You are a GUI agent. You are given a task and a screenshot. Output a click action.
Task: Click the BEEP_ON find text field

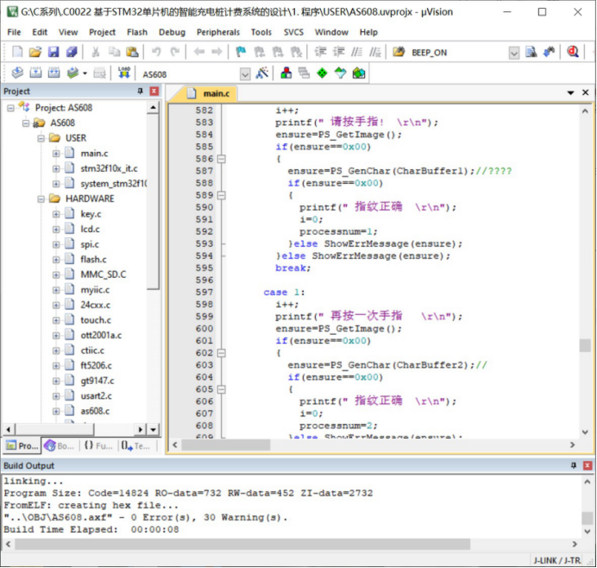pos(457,53)
